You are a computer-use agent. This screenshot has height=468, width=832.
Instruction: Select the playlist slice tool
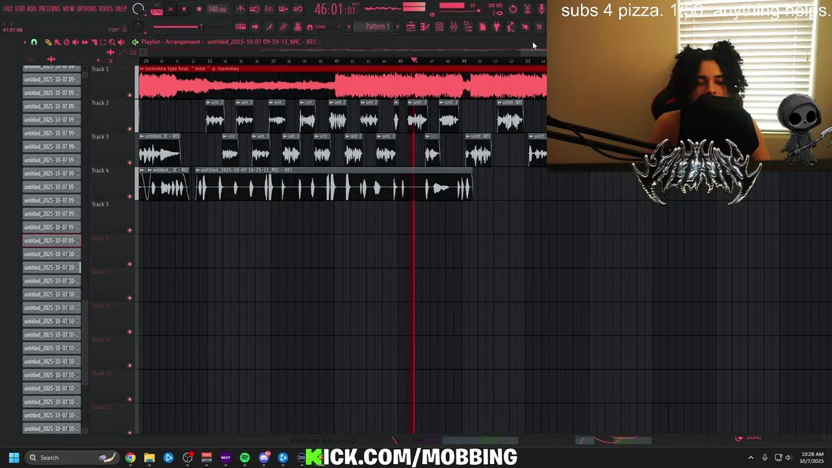pyautogui.click(x=94, y=42)
